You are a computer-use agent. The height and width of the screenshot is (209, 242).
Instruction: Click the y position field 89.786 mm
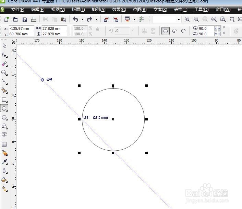point(21,34)
